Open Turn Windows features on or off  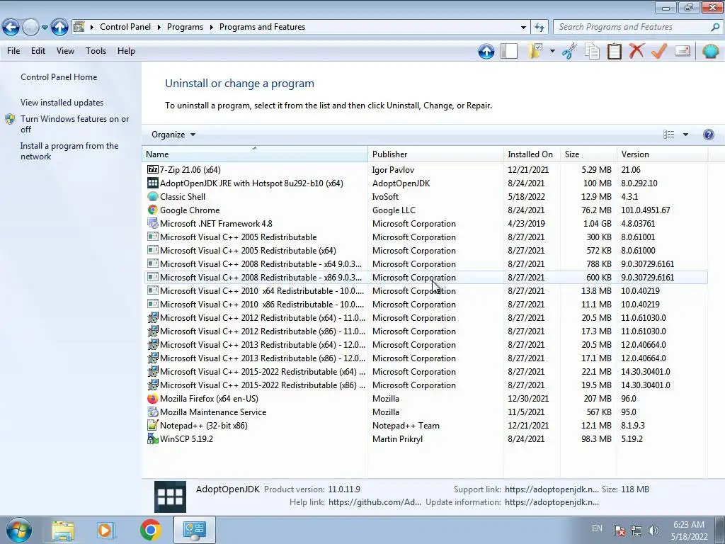pos(75,124)
